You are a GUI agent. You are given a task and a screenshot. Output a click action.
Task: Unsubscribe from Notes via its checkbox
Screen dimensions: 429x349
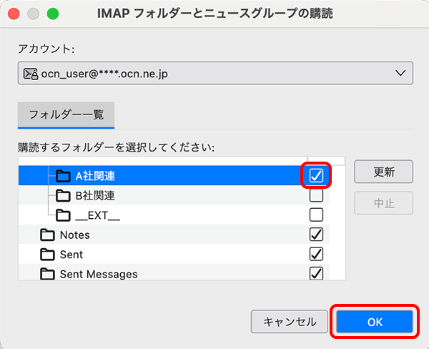click(316, 235)
